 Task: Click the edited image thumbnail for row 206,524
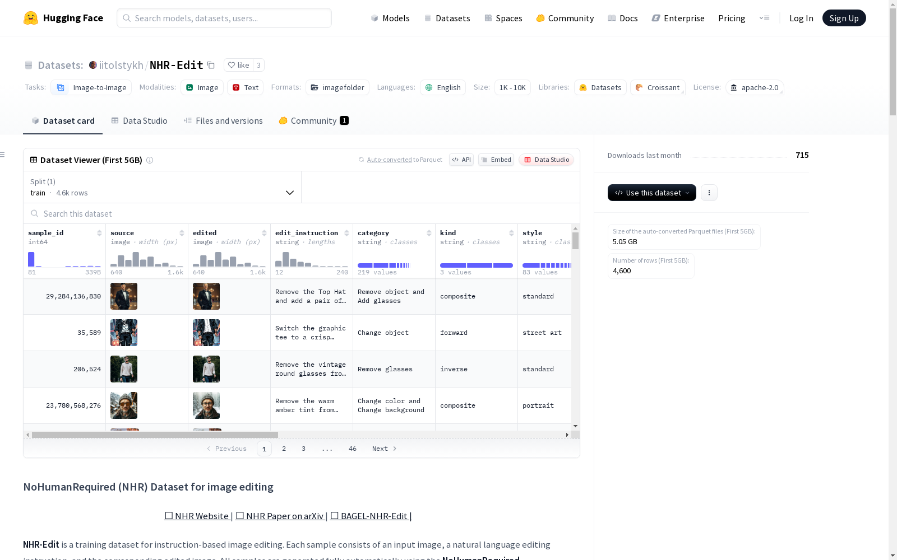206,369
